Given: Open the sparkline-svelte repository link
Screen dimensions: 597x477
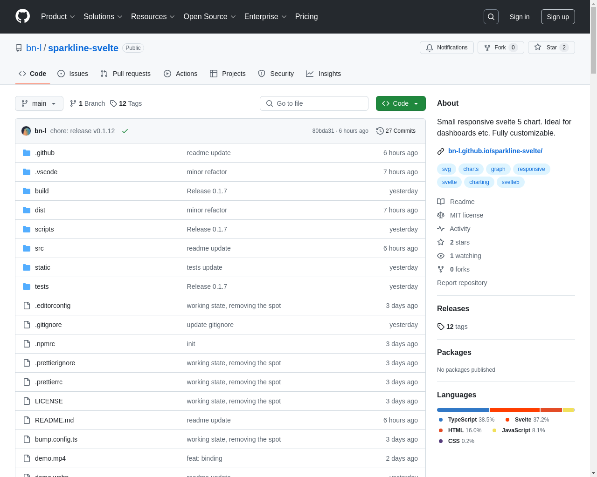Looking at the screenshot, I should coord(83,48).
